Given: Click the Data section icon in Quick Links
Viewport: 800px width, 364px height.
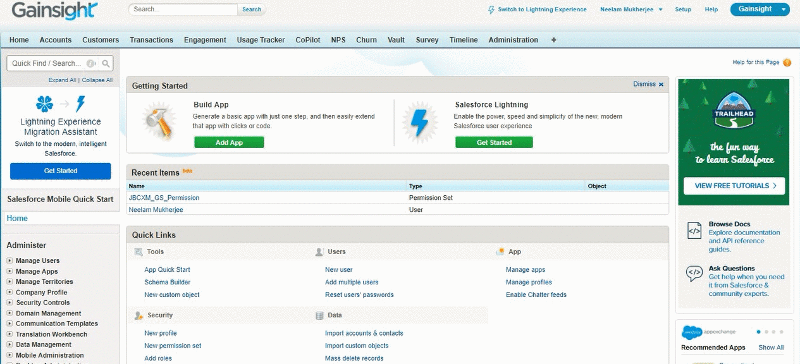Looking at the screenshot, I should (x=319, y=315).
